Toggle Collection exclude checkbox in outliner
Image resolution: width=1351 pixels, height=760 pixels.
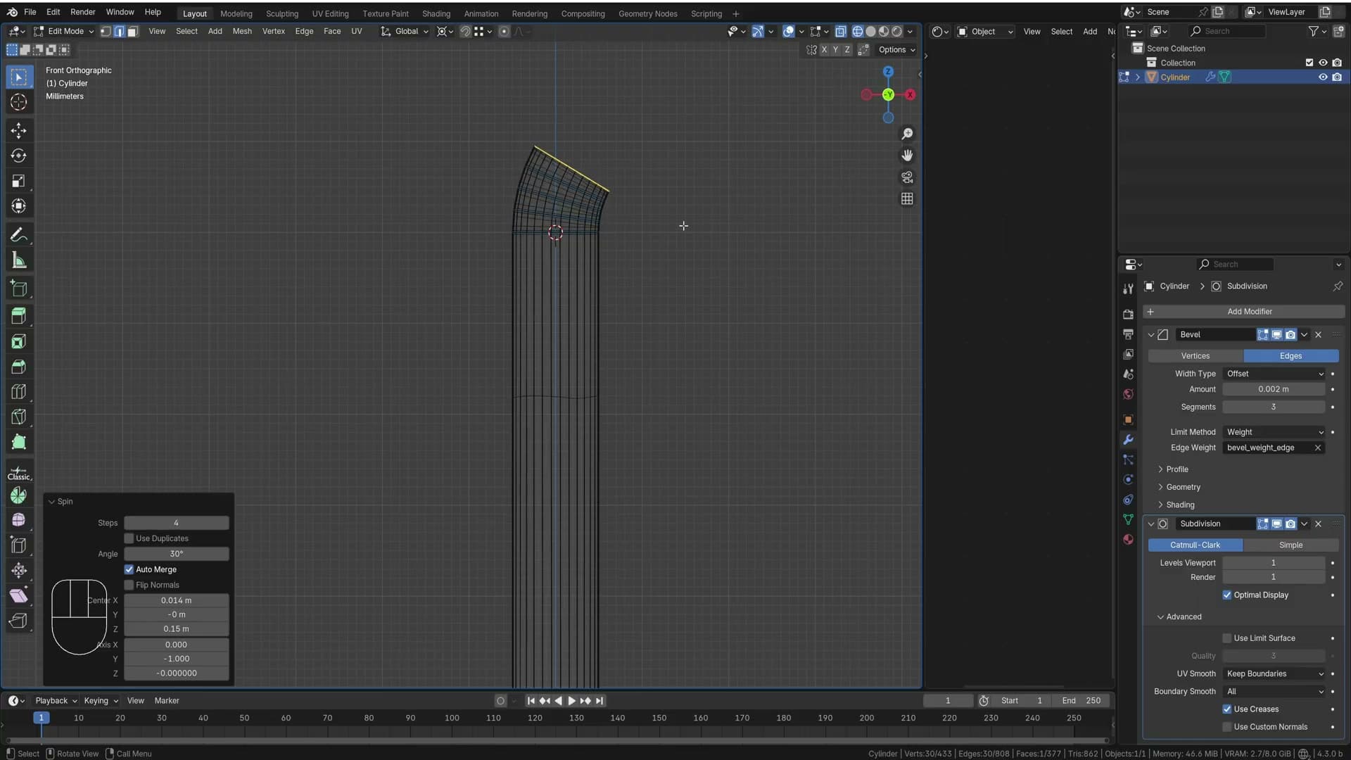(x=1309, y=63)
